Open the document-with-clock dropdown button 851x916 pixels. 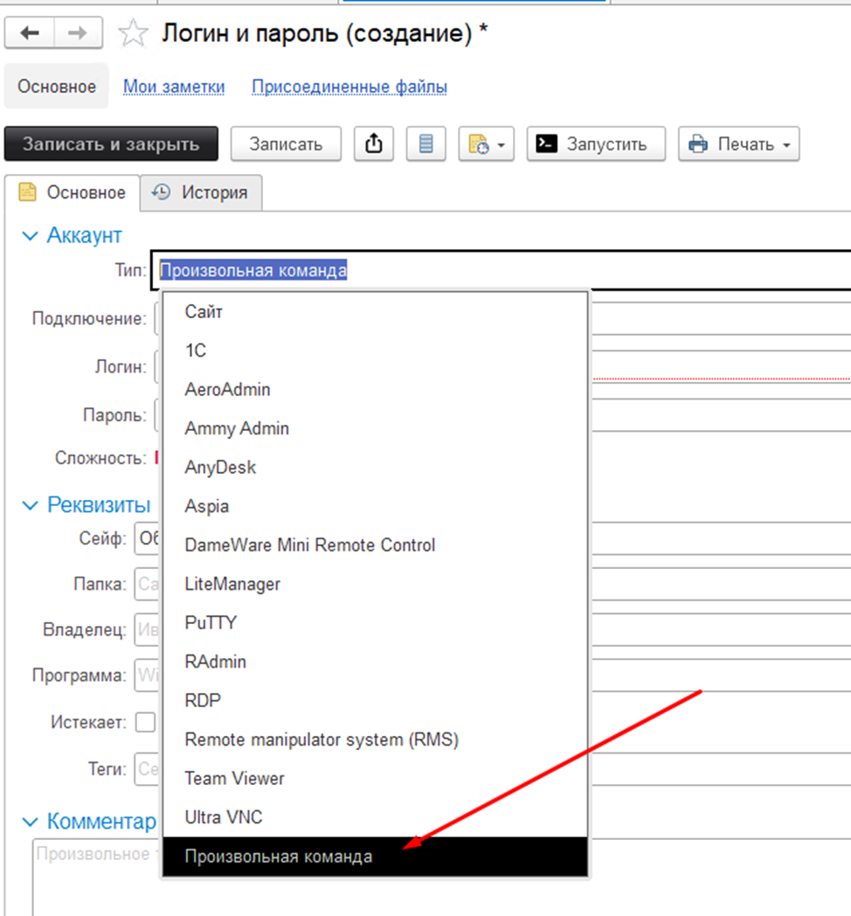[x=487, y=144]
